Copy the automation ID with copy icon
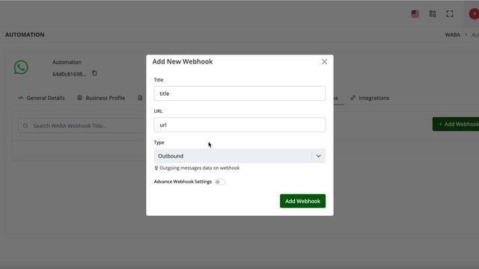This screenshot has width=479, height=269. click(94, 73)
